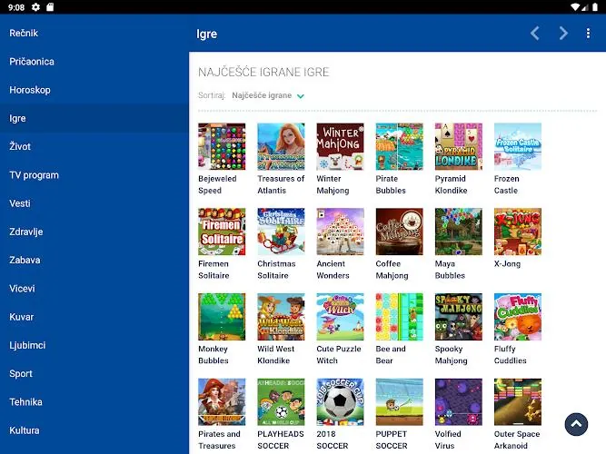This screenshot has width=606, height=454.
Task: Click the Pyramid Klondike title link
Action: tap(451, 184)
